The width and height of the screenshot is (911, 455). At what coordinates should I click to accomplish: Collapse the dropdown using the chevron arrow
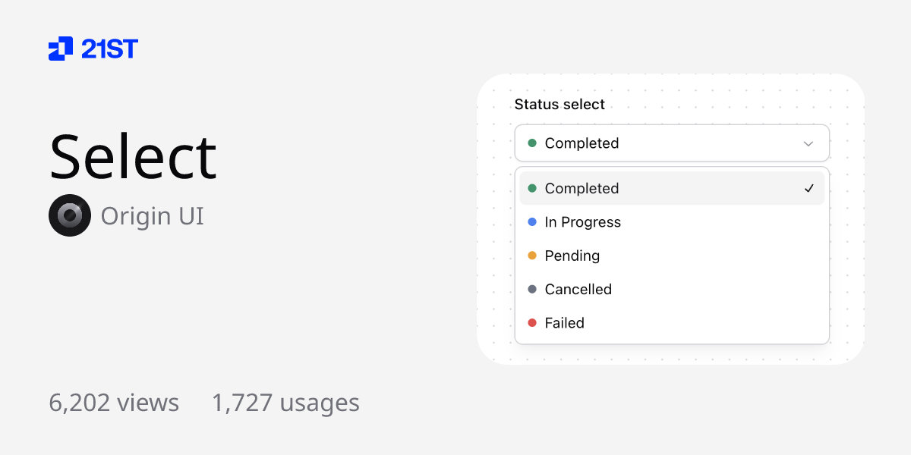(x=809, y=143)
